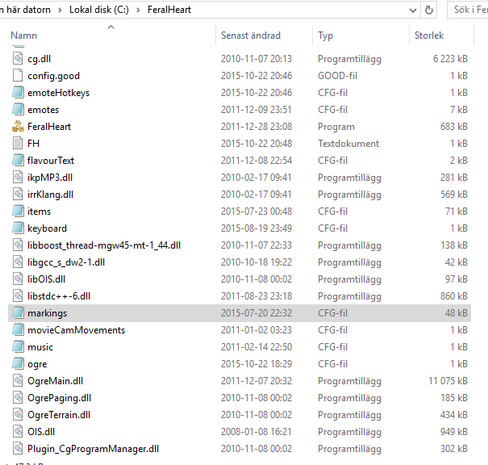Image resolution: width=488 pixels, height=465 pixels.
Task: Select the file name flavourText
Action: tap(51, 161)
